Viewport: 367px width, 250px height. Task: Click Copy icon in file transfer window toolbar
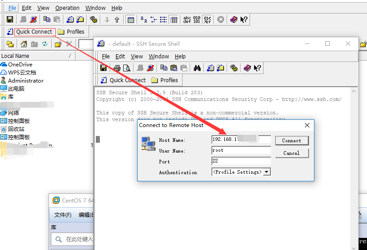pos(47,19)
